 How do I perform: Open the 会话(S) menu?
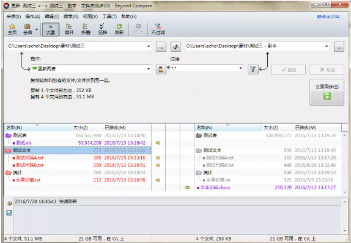click(13, 16)
